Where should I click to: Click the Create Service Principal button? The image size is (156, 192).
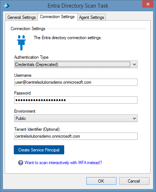point(39,150)
